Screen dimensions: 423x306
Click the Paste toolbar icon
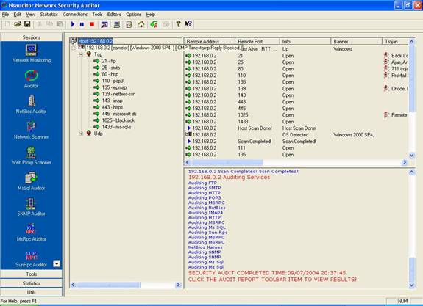pos(60,24)
